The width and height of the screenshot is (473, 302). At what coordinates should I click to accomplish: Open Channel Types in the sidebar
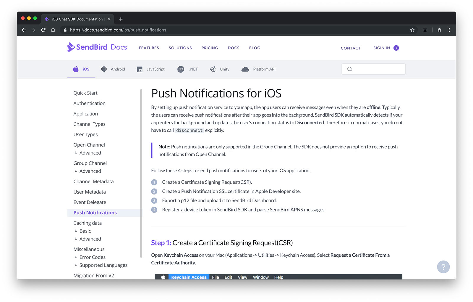coord(89,124)
